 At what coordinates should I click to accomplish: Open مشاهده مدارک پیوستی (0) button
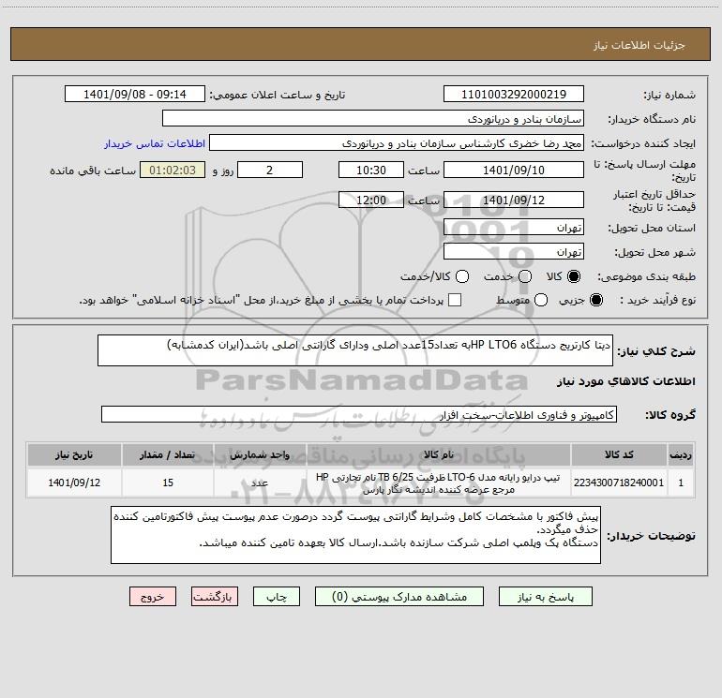click(x=399, y=597)
